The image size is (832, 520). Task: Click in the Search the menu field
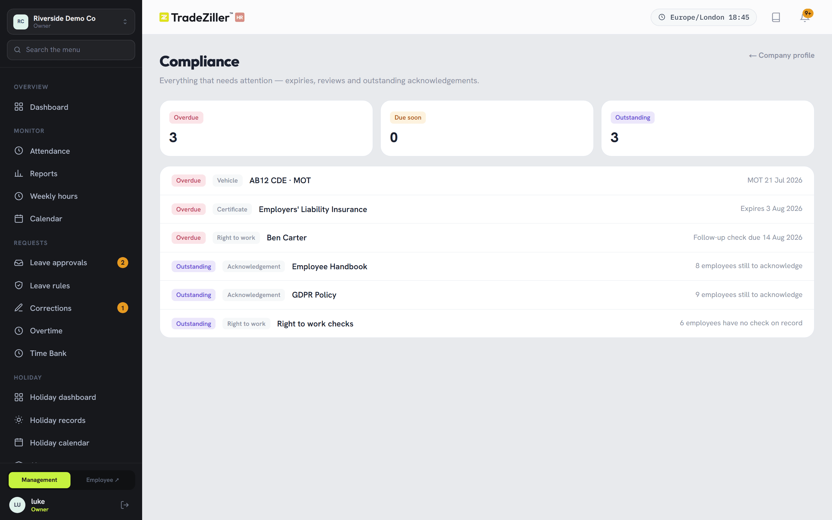(71, 50)
